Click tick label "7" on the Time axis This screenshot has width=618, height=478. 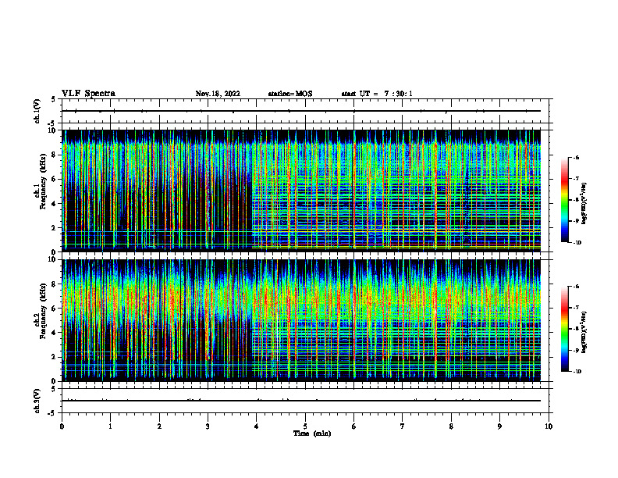(403, 426)
